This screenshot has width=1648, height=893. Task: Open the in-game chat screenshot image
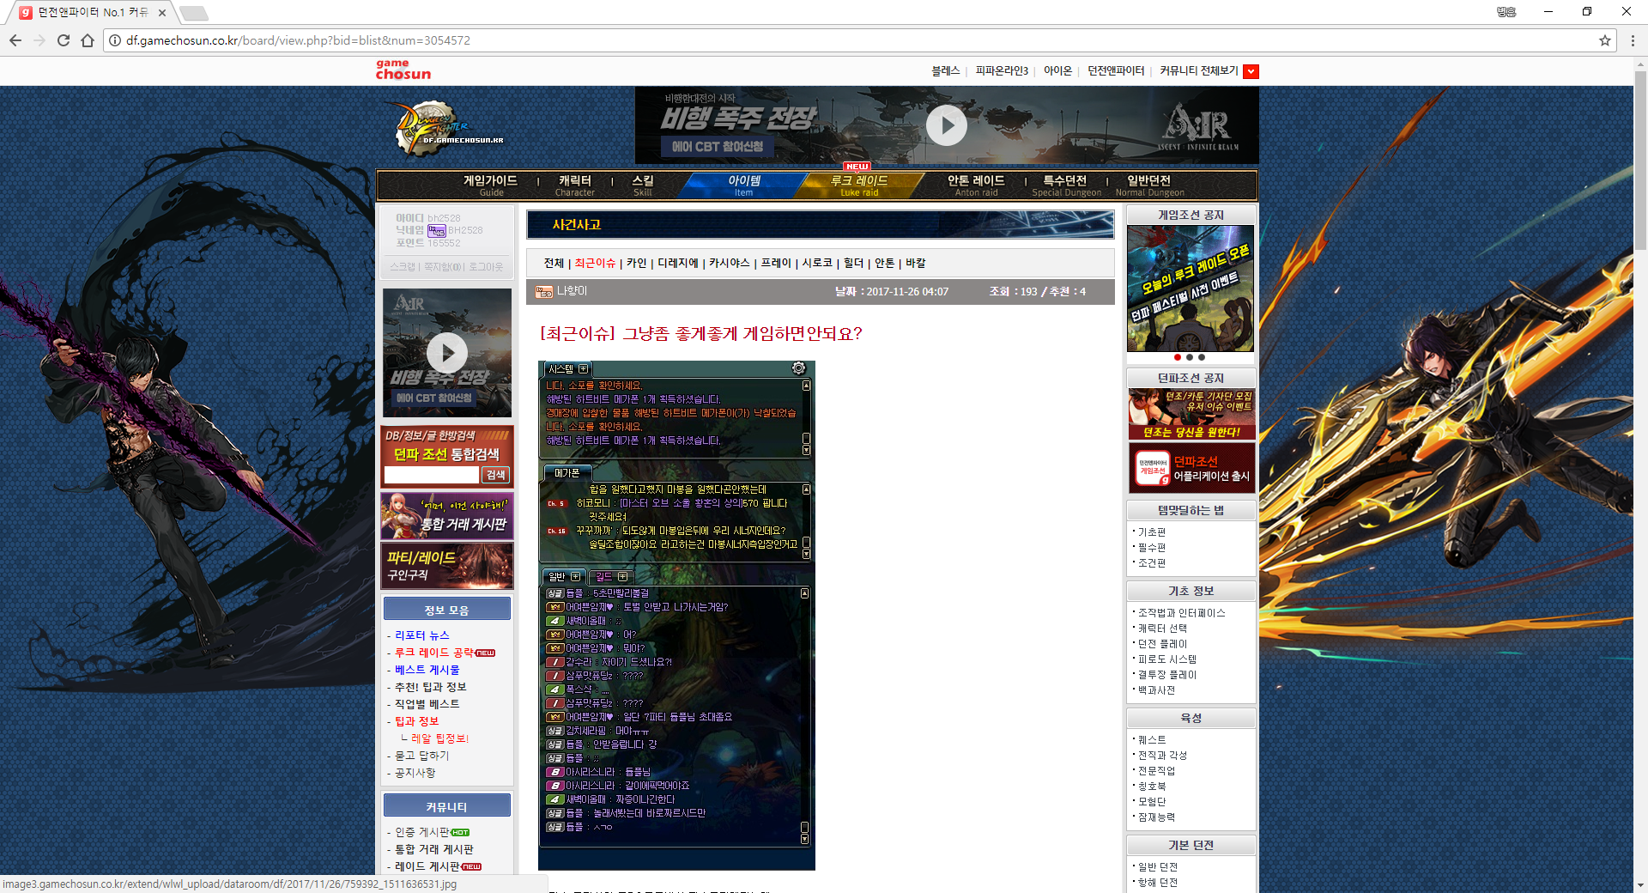[x=676, y=615]
